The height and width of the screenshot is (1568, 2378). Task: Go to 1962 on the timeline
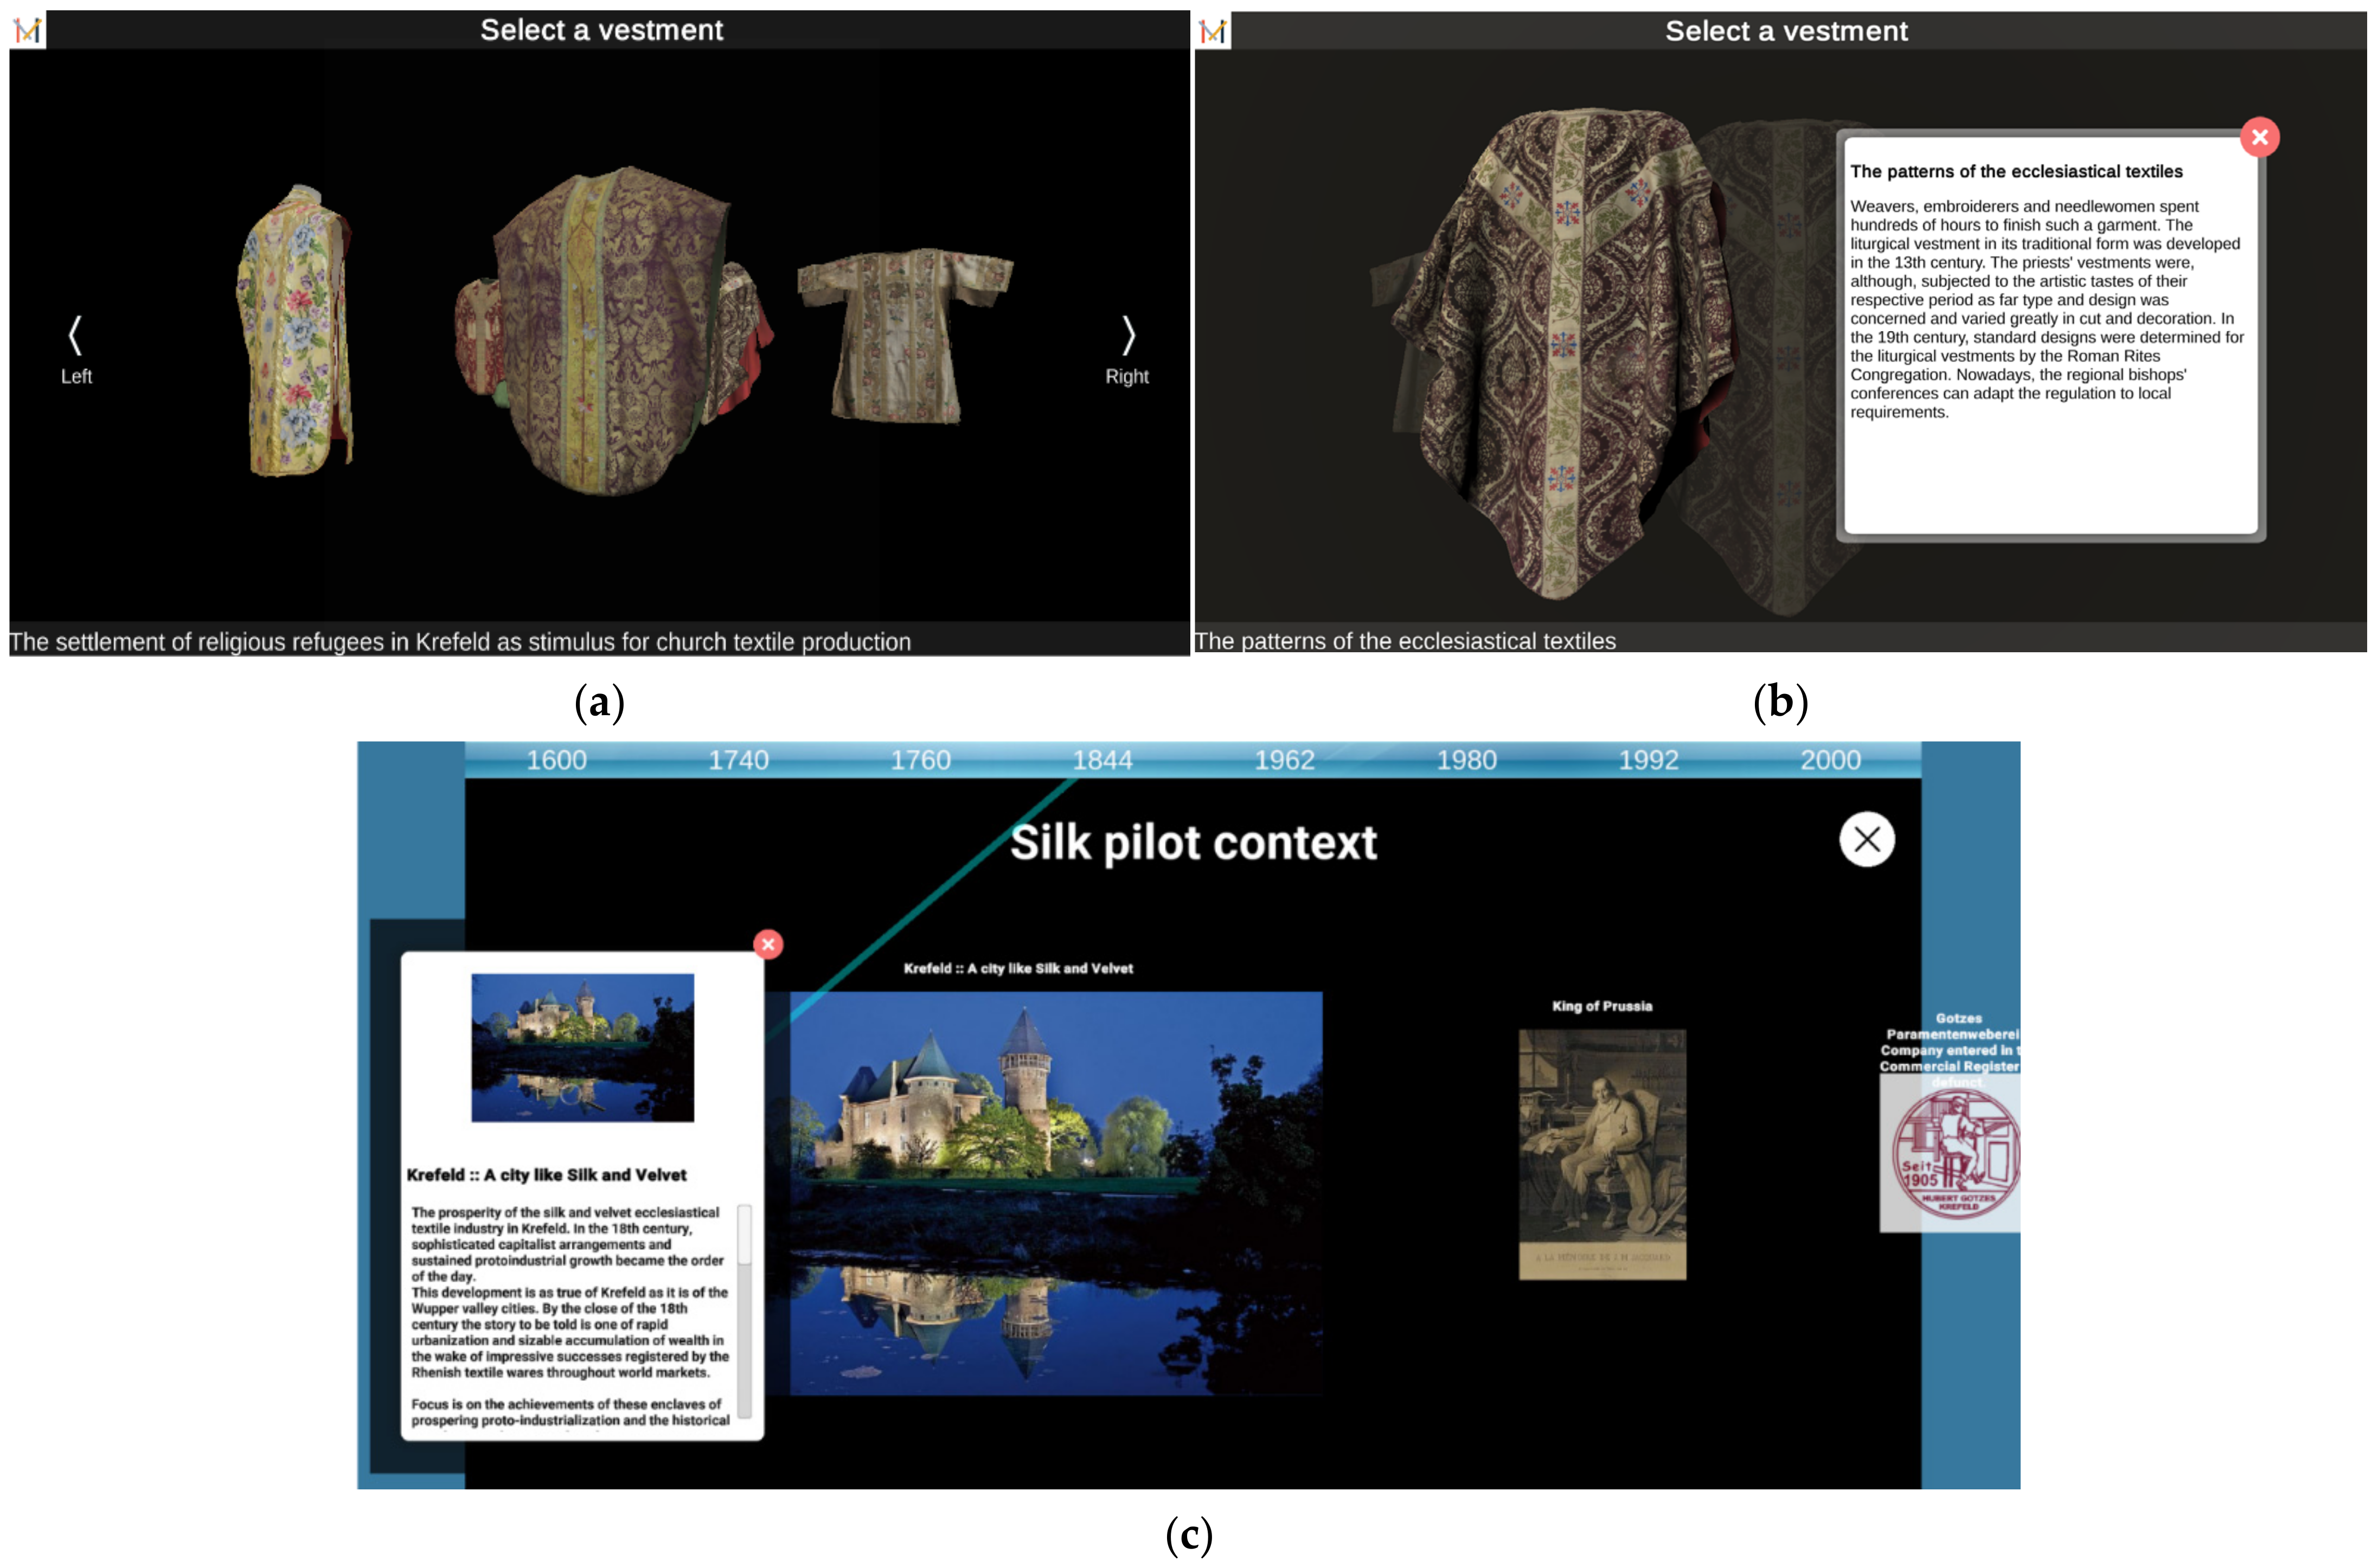(x=1284, y=760)
